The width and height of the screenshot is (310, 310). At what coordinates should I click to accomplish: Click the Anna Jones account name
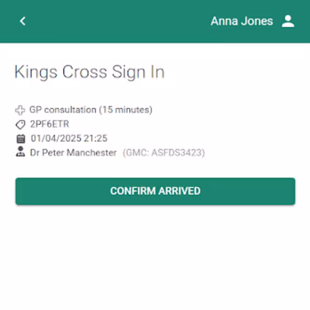pos(241,21)
